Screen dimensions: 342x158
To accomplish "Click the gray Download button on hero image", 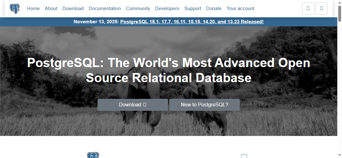I will pyautogui.click(x=132, y=105).
